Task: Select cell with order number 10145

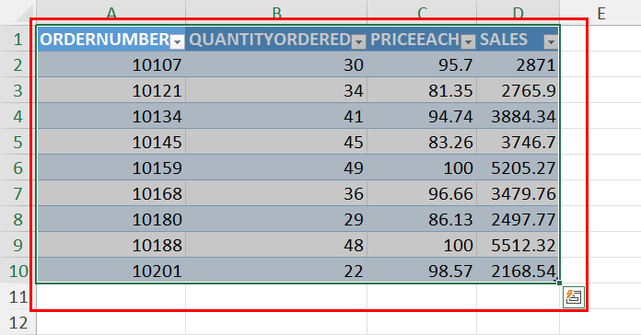Action: pyautogui.click(x=111, y=142)
